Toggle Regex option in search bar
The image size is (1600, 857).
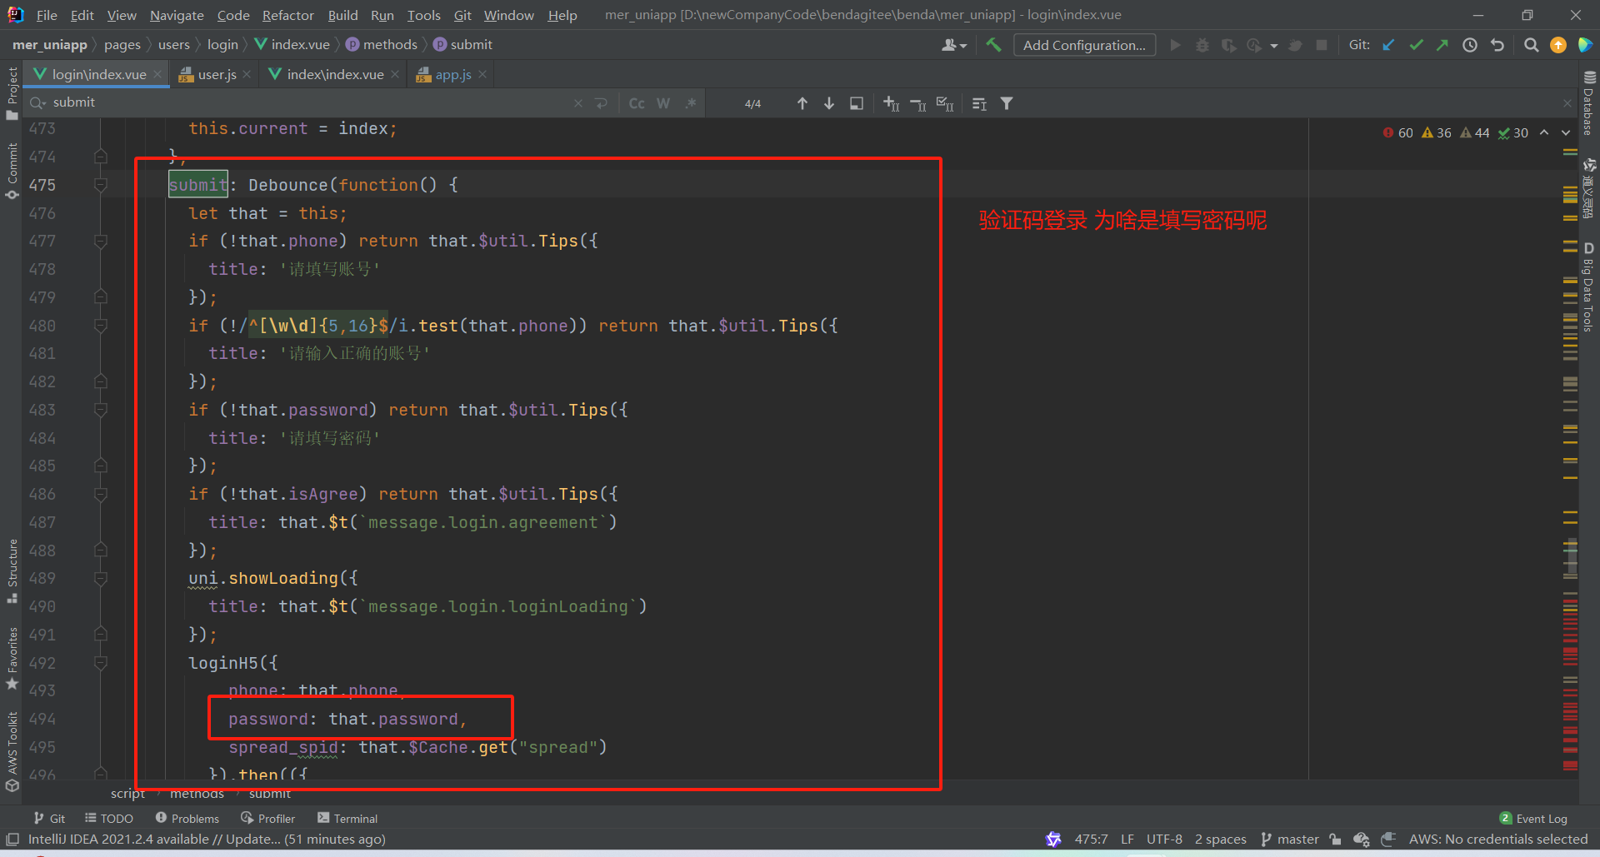pos(690,103)
